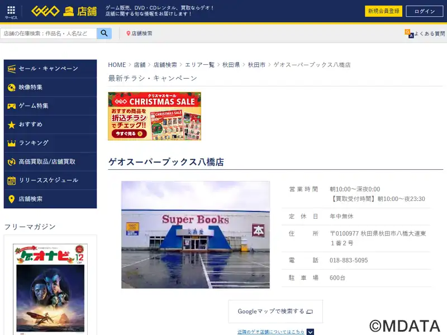This screenshot has width=447, height=335.
Task: Click the Super Books storefront photo
Action: click(196, 234)
